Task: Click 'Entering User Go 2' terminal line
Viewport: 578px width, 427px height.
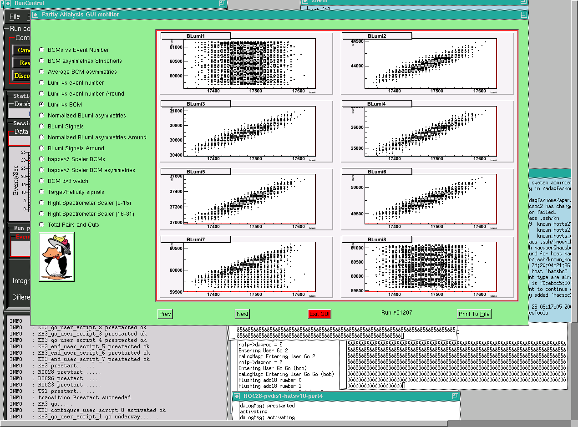Action: click(263, 351)
